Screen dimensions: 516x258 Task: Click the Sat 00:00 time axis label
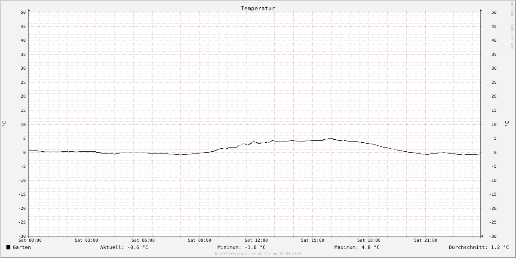[x=30, y=240]
